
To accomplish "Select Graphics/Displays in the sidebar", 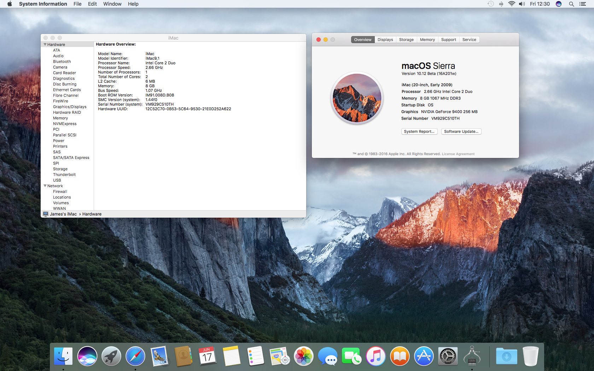I will [x=70, y=107].
